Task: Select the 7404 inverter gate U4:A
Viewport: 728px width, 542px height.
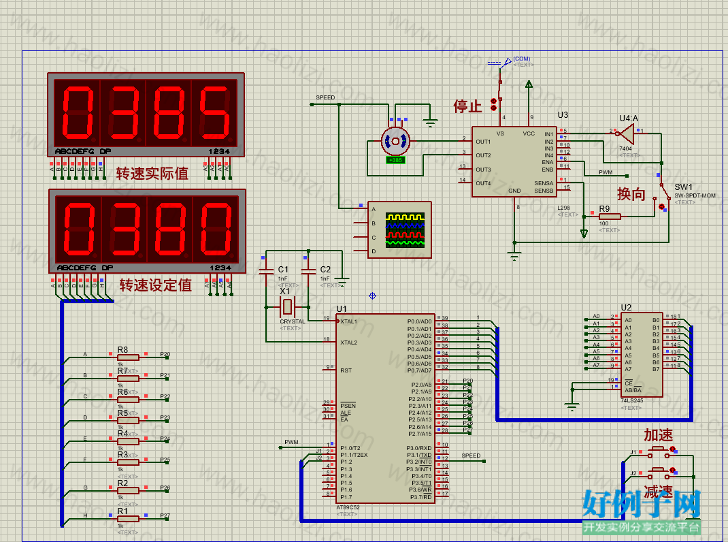Action: (627, 134)
